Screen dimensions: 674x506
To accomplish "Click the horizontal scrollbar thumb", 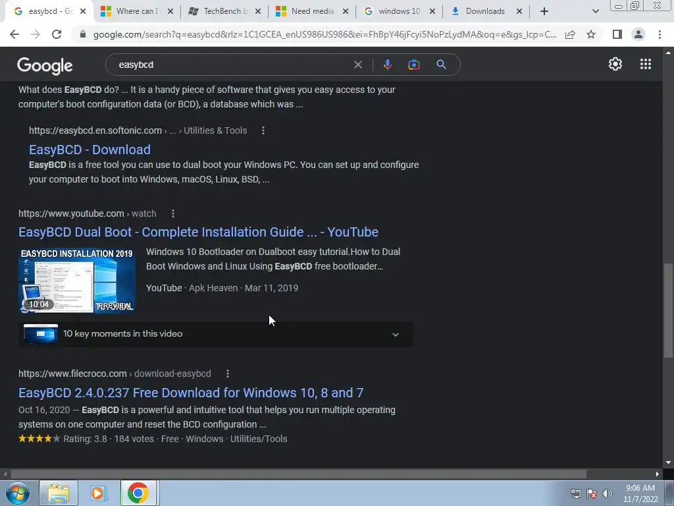I will coord(298,474).
